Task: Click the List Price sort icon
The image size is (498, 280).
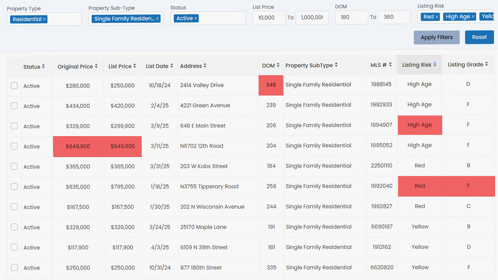Action: tap(135, 66)
